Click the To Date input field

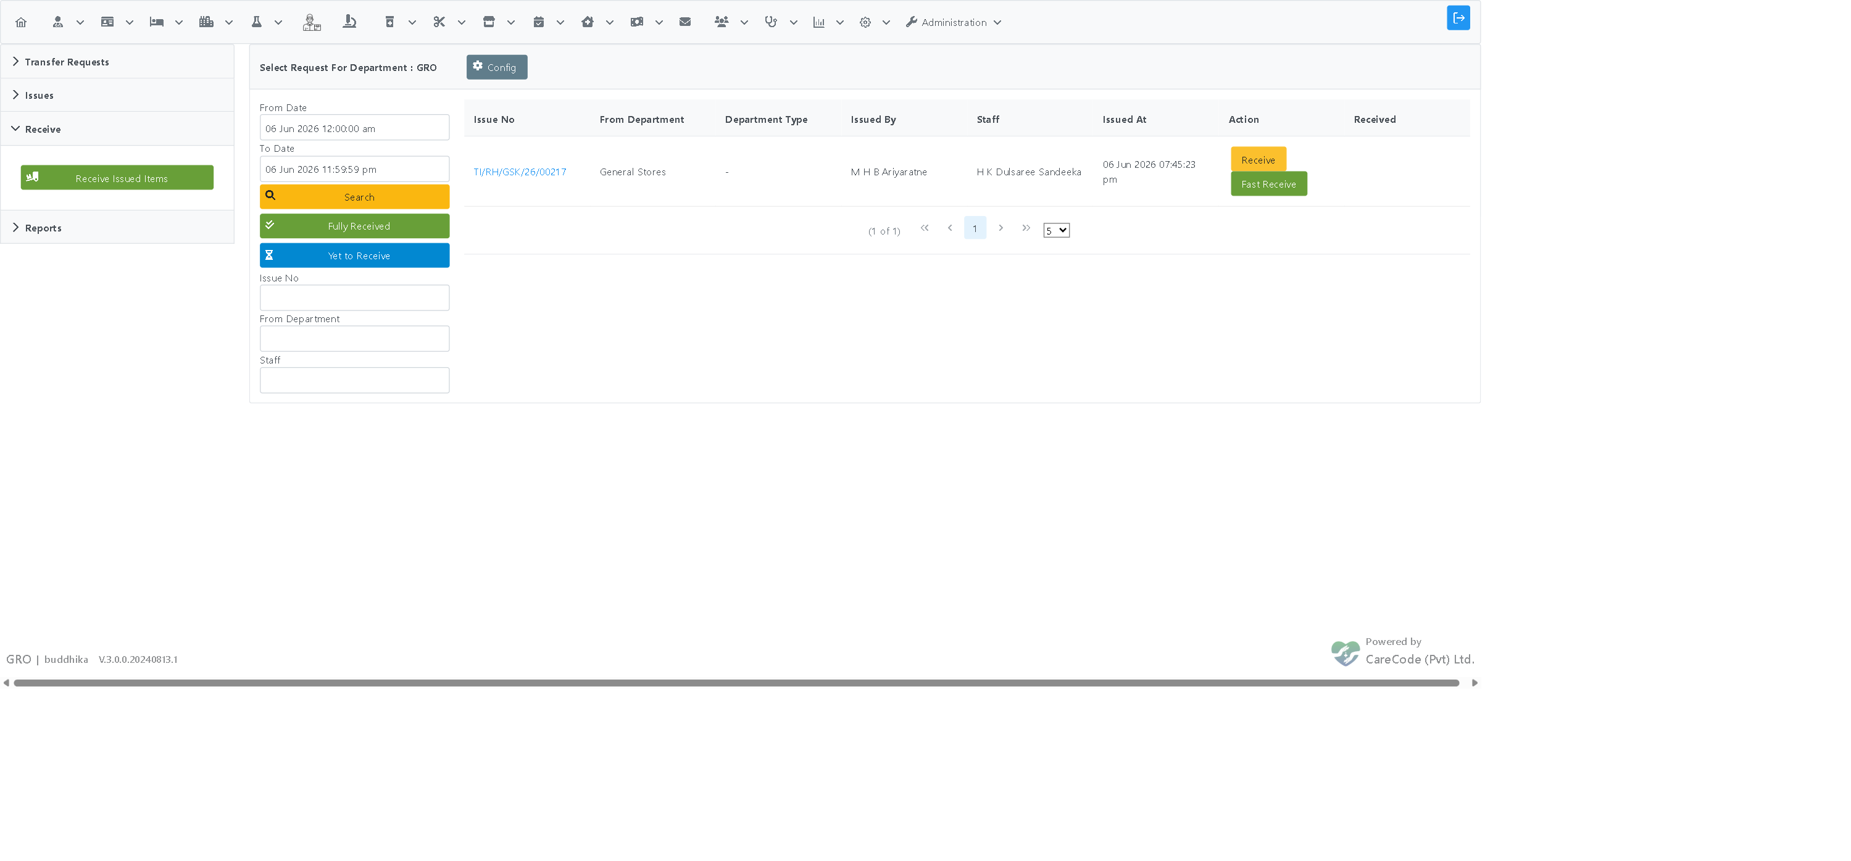[354, 169]
